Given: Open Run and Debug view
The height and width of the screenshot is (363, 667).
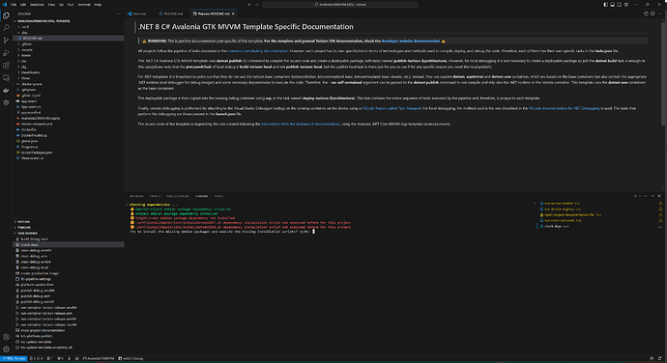Looking at the screenshot, I should point(6,53).
